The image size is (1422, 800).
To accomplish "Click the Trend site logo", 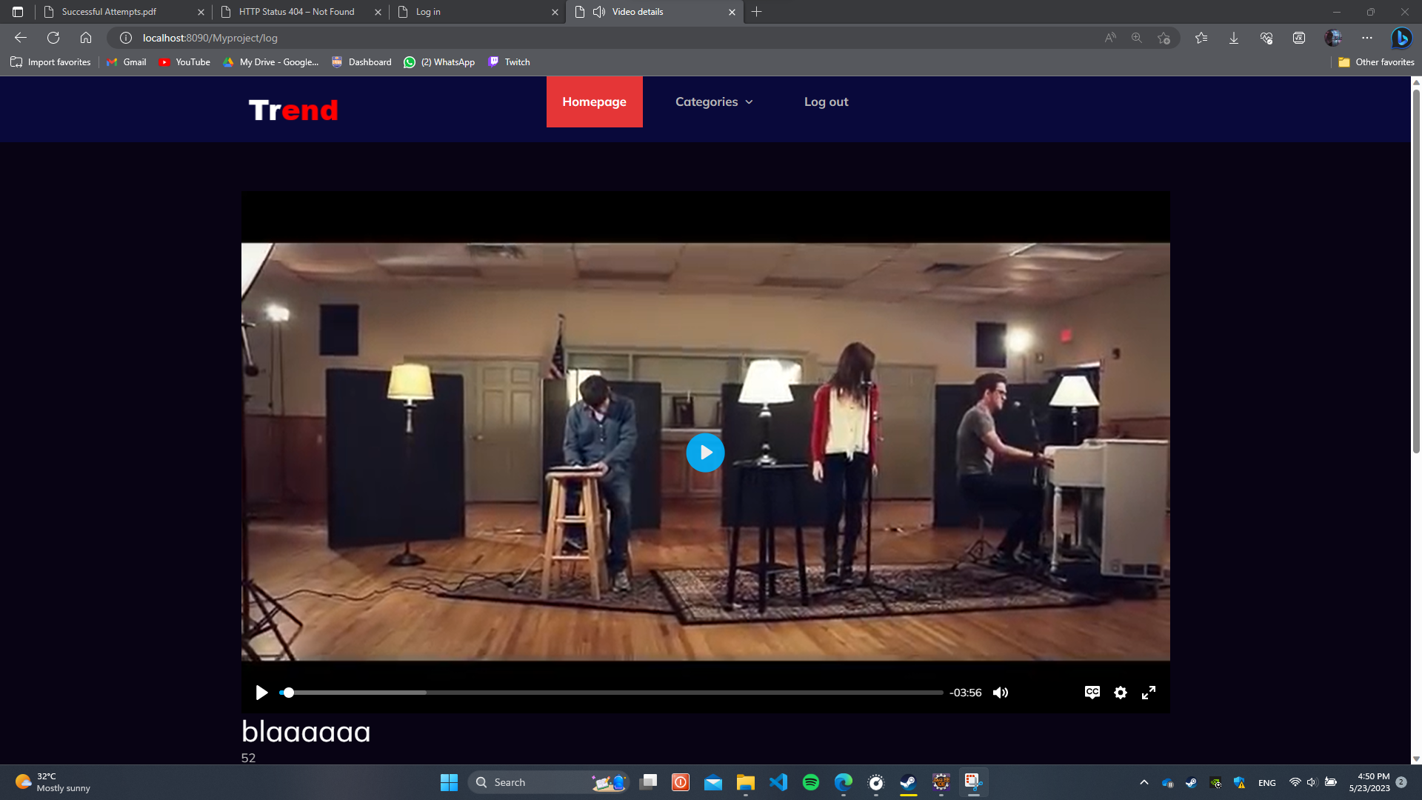I will point(293,110).
